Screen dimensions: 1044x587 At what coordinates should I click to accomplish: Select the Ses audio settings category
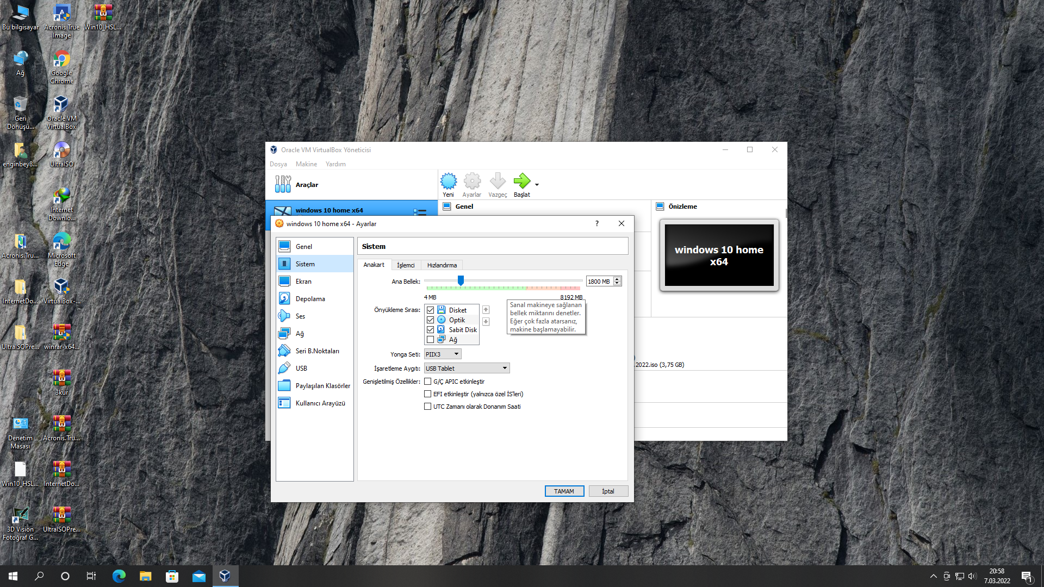tap(300, 316)
